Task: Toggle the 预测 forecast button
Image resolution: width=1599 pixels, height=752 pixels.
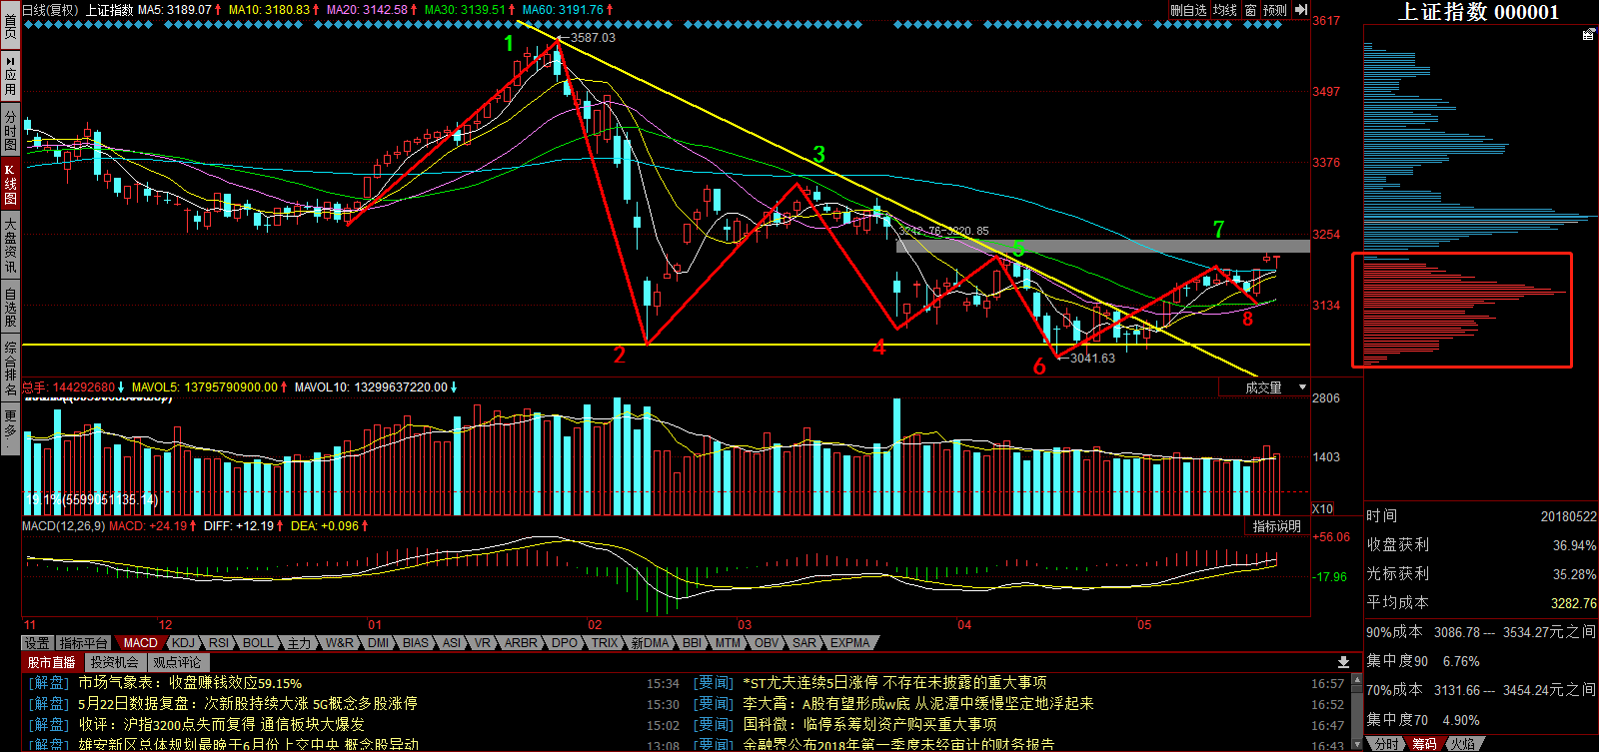Action: coord(1275,10)
